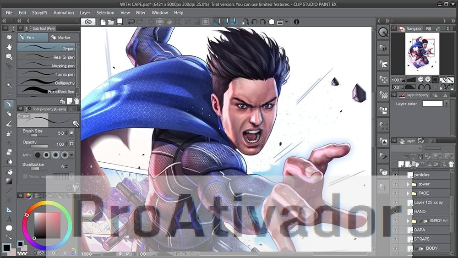Screen dimensions: 458x258
Task: Expand the FACE folder
Action: [408, 193]
